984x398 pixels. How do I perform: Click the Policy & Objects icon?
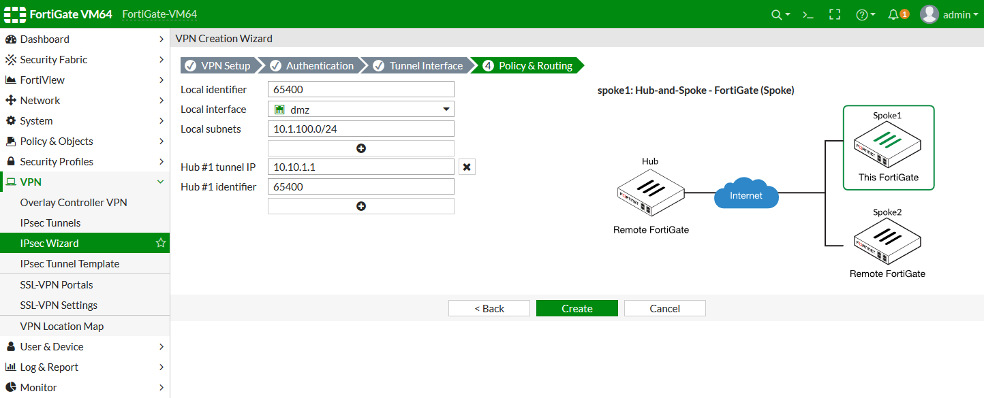pos(11,142)
